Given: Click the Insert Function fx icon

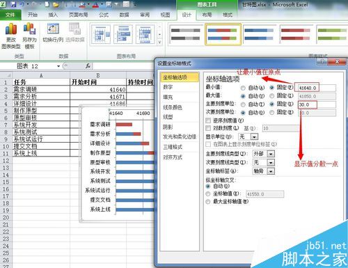Looking at the screenshot, I should pyautogui.click(x=88, y=66).
